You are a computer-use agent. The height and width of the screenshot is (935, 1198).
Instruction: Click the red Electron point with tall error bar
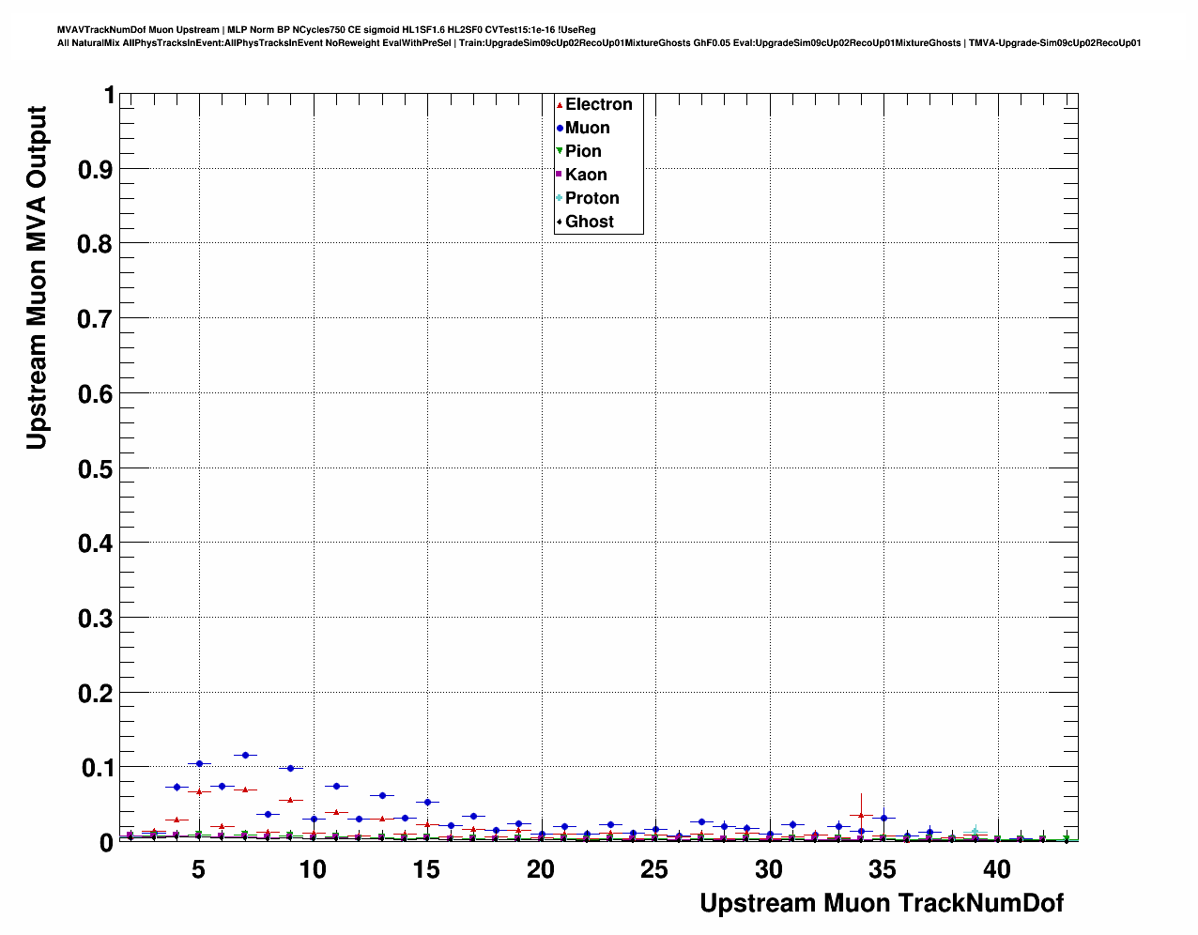pos(861,815)
